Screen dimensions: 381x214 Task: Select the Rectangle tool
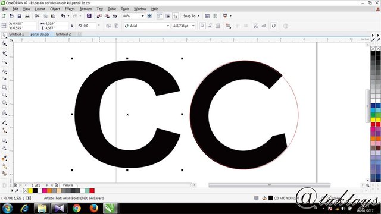4,87
